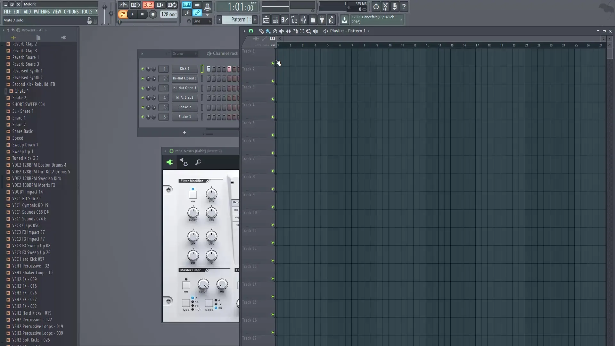
Task: Open the smart find search in the Browser
Action: pos(19,30)
